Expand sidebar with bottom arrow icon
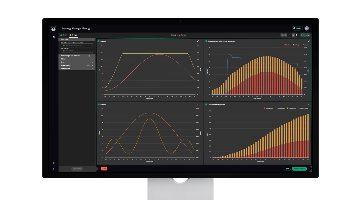Screen dimensions: 361x200 point(54,169)
